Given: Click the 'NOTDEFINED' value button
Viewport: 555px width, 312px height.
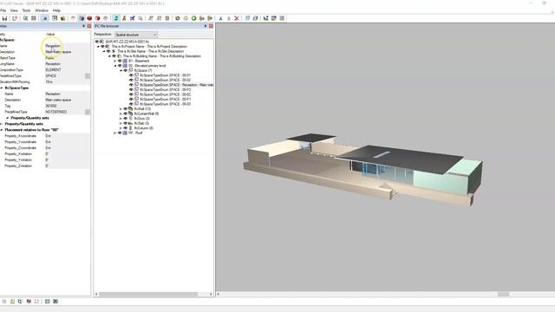Looking at the screenshot, I should tap(88, 112).
